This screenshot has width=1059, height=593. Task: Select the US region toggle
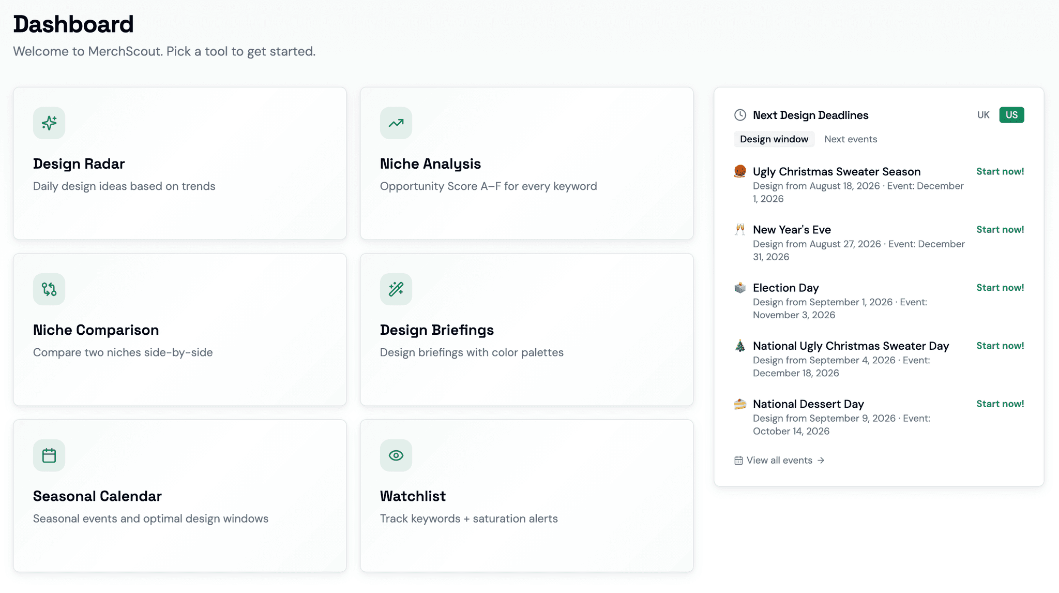pos(1011,115)
